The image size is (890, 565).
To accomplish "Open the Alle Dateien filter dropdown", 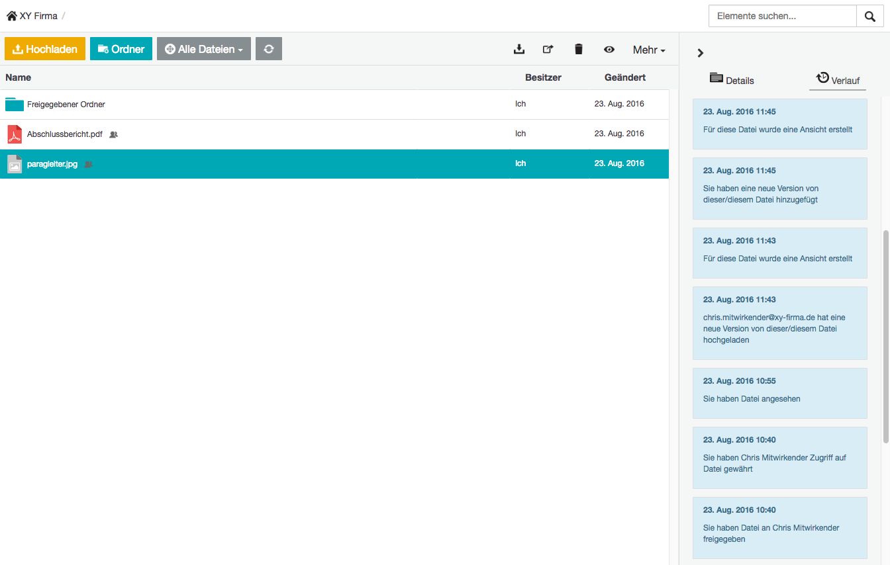I will [x=204, y=49].
